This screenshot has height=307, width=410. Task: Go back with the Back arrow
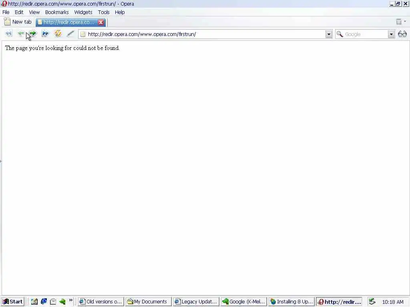point(21,34)
